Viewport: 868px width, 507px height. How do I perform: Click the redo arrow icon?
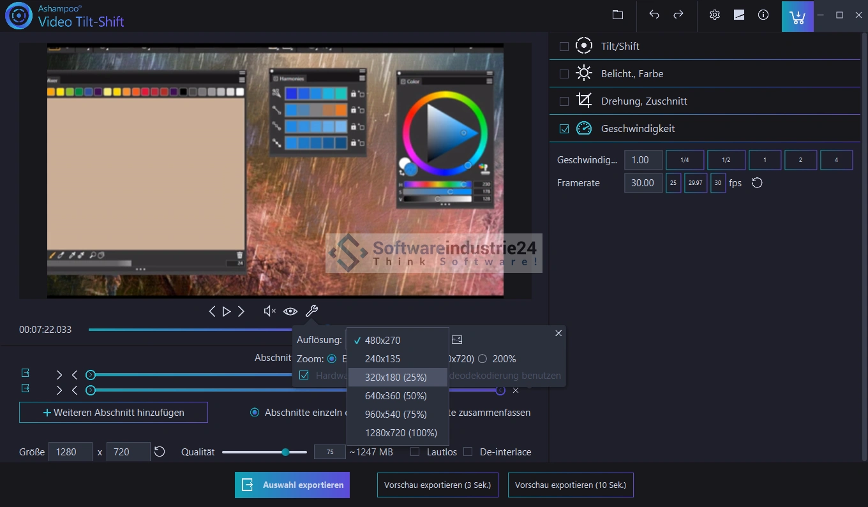678,15
